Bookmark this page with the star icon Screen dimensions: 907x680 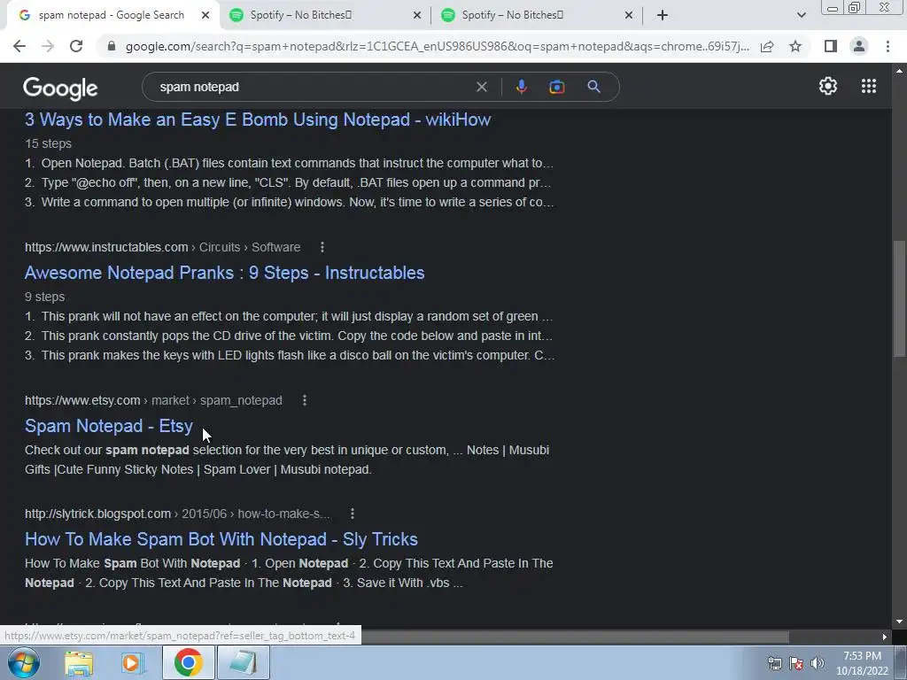[795, 46]
